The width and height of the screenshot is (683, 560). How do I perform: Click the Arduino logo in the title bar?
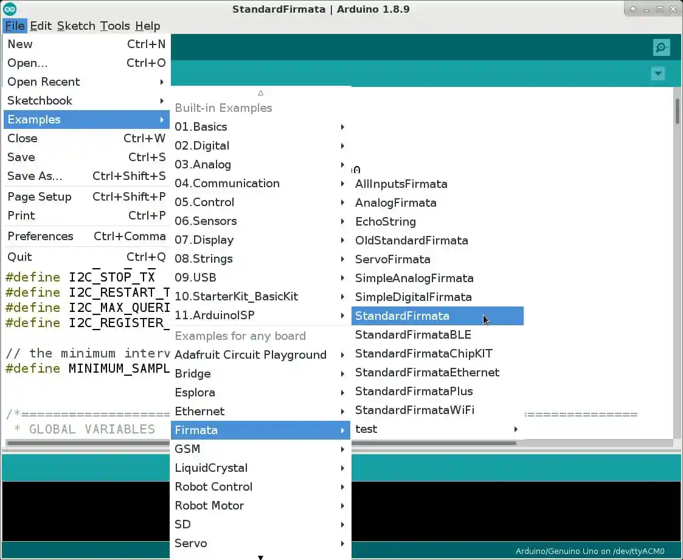coord(9,9)
